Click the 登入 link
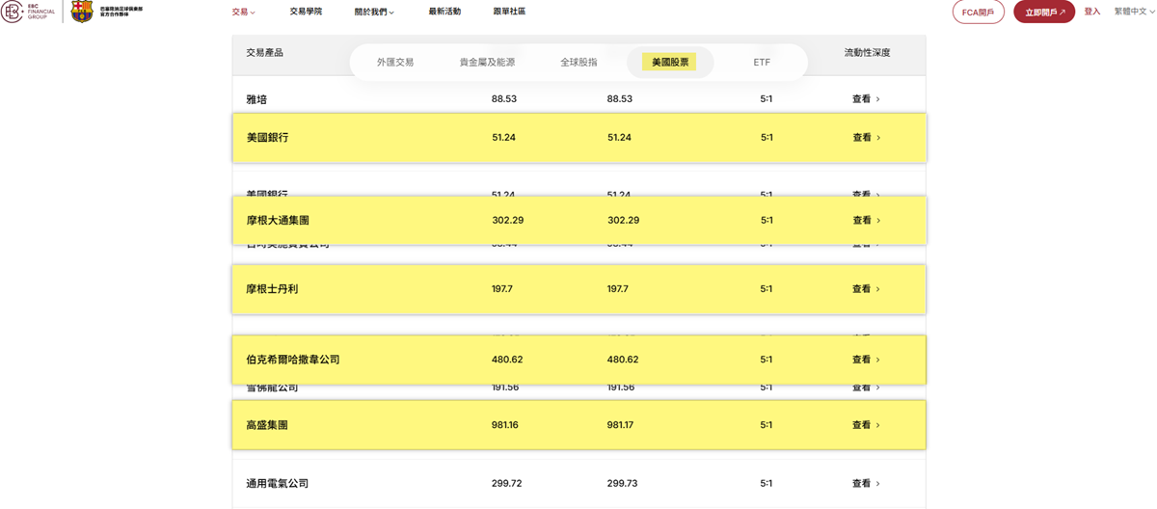This screenshot has height=509, width=1157. tap(1091, 12)
